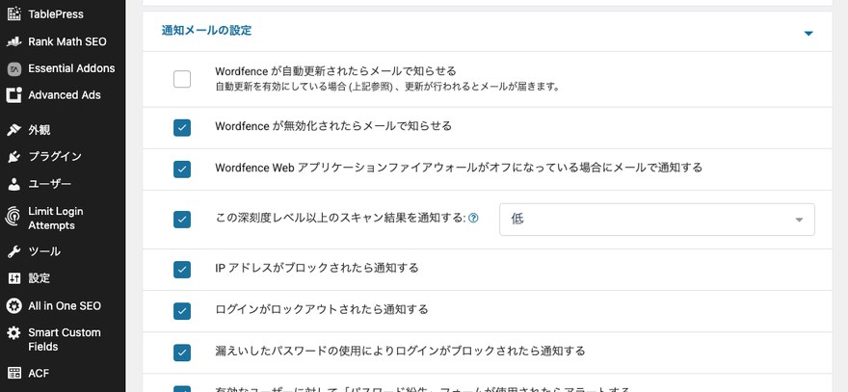Uncheck ログインがロックアウトされたら通知する

click(182, 311)
